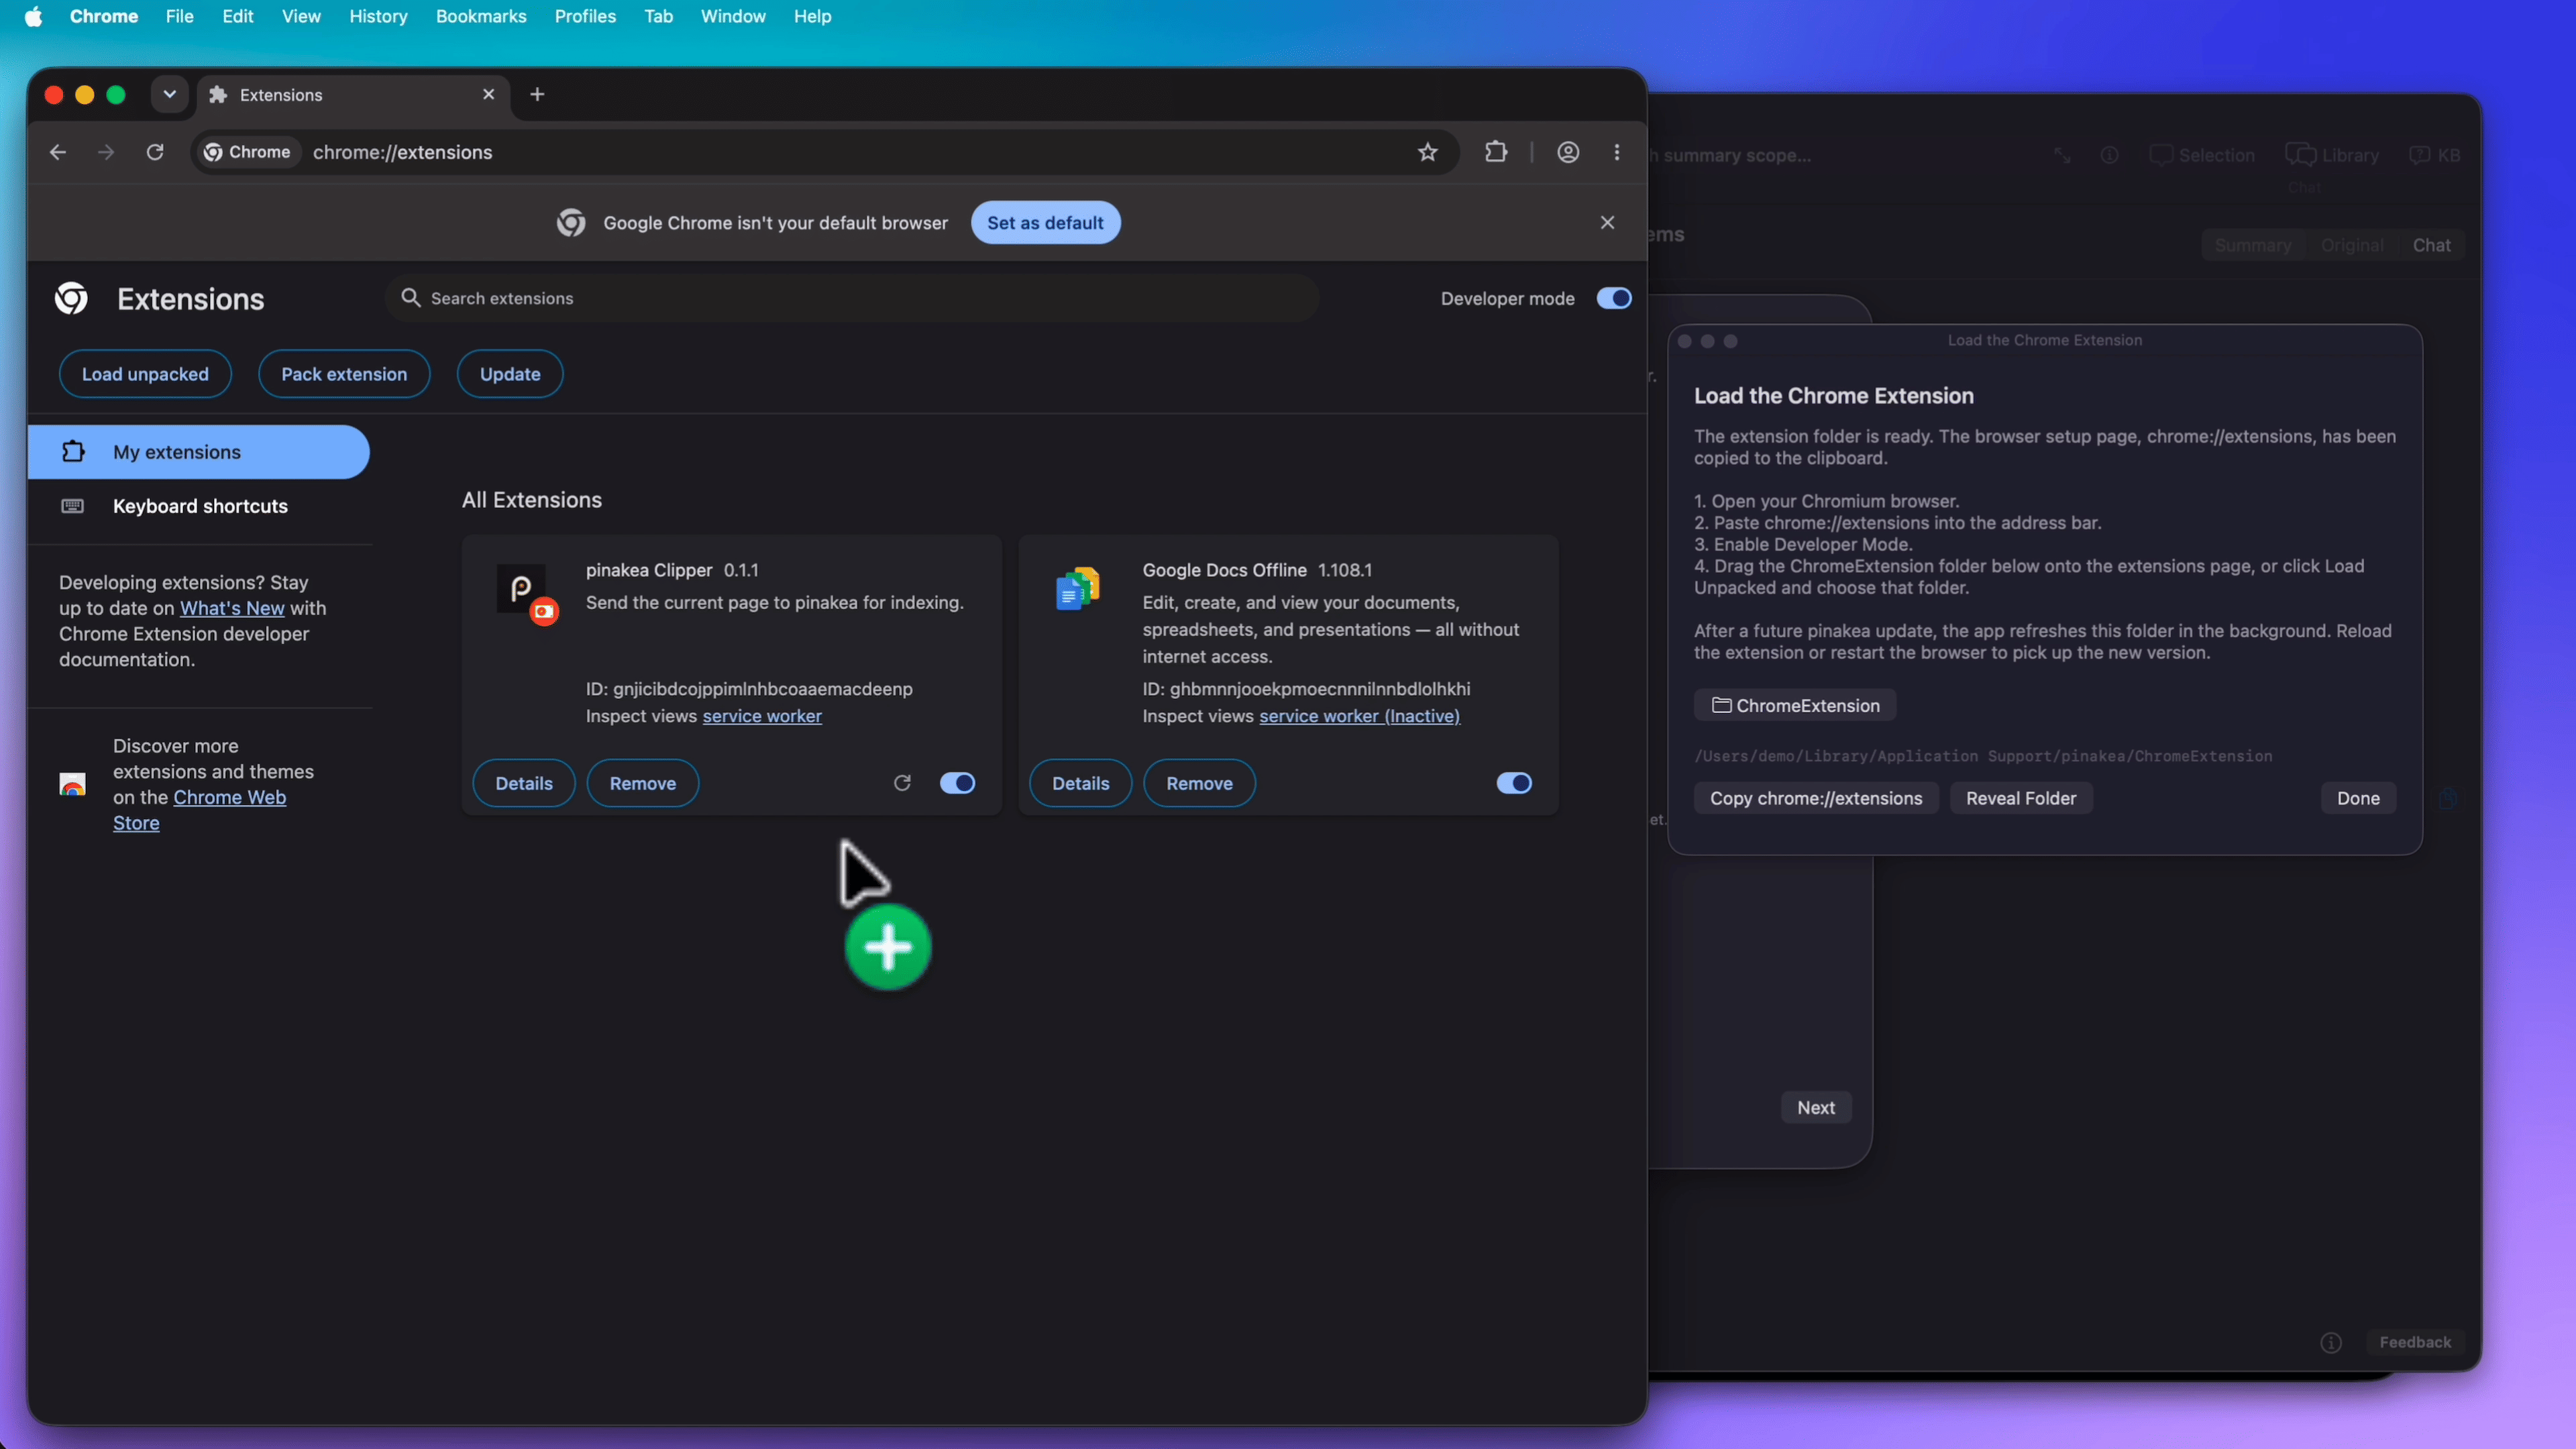The image size is (2576, 1449).
Task: Click the Chrome site info chip in address bar
Action: click(x=247, y=152)
